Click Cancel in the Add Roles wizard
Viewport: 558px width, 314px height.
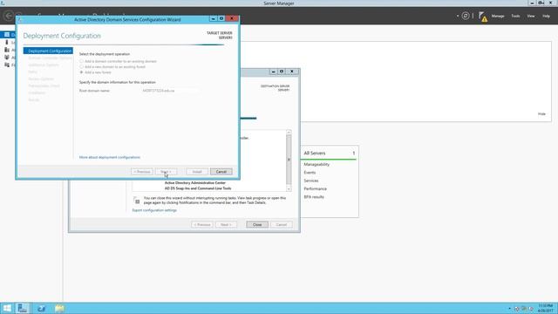(281, 225)
